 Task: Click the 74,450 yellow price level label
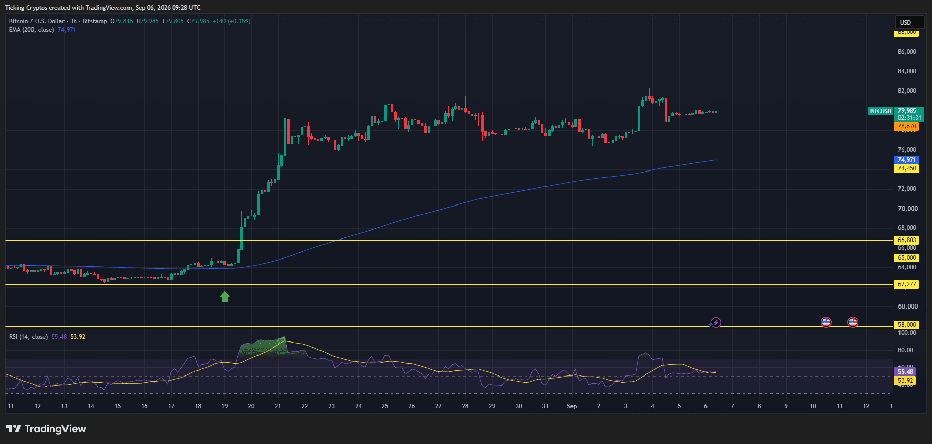click(907, 168)
